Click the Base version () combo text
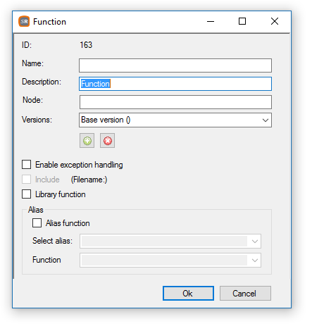Viewport: 312px width, 326px height. tap(106, 120)
